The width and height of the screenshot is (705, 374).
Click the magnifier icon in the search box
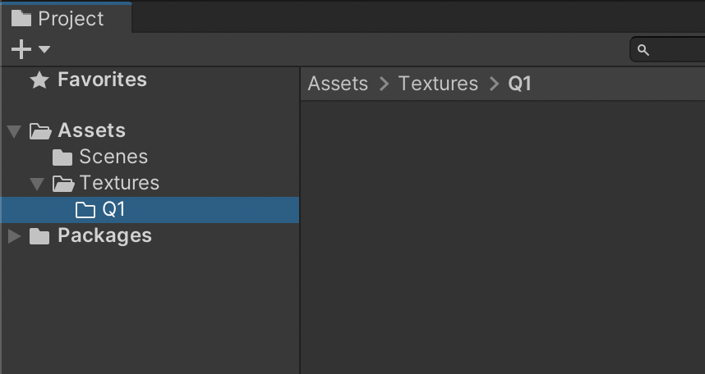[643, 50]
